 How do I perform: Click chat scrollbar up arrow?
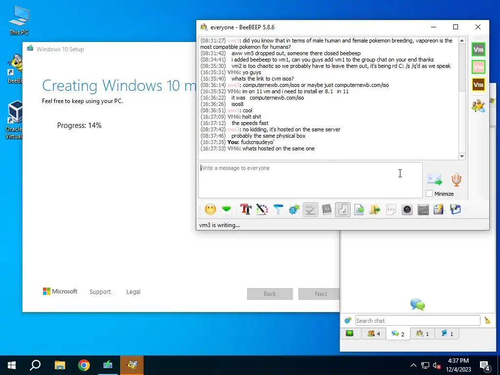pyautogui.click(x=462, y=41)
